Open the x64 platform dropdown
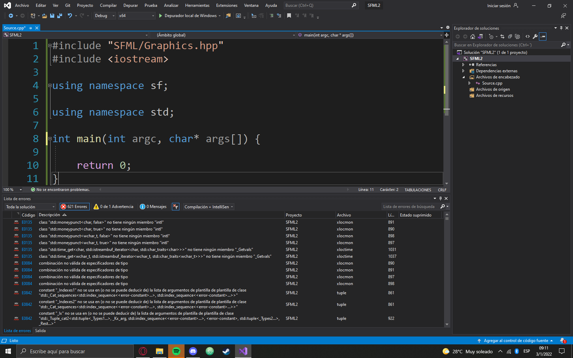The height and width of the screenshot is (358, 573). [136, 16]
